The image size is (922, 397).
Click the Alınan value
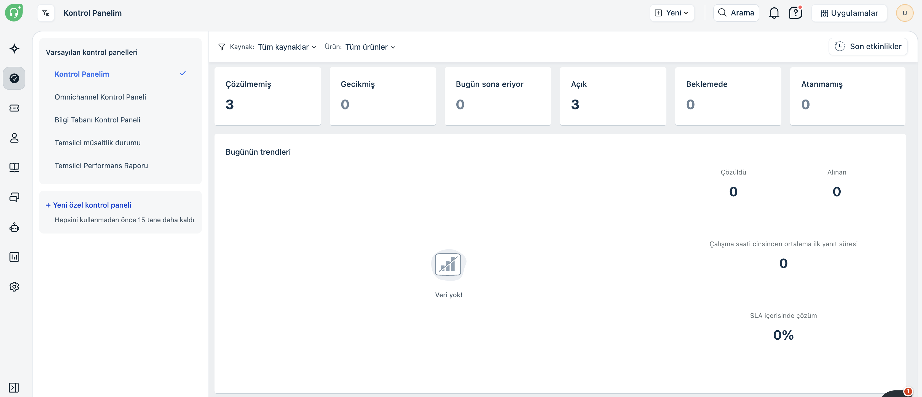point(837,192)
